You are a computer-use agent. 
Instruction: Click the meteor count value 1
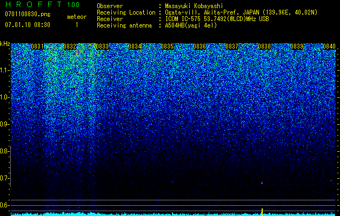click(x=77, y=25)
